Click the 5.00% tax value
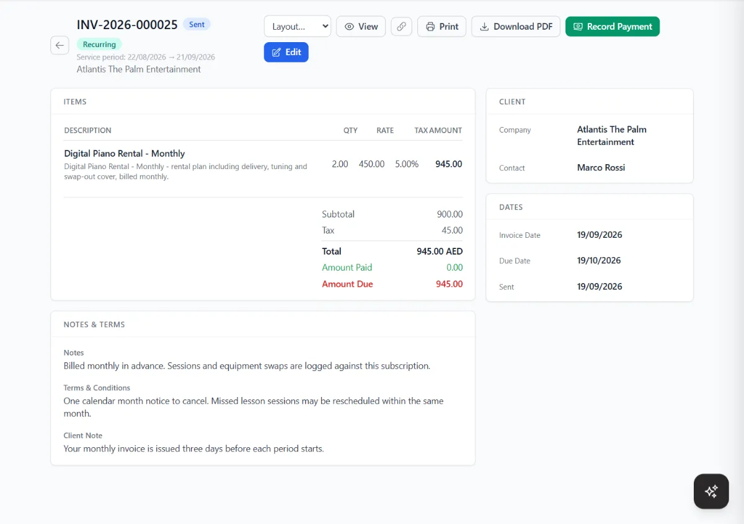 (x=407, y=164)
